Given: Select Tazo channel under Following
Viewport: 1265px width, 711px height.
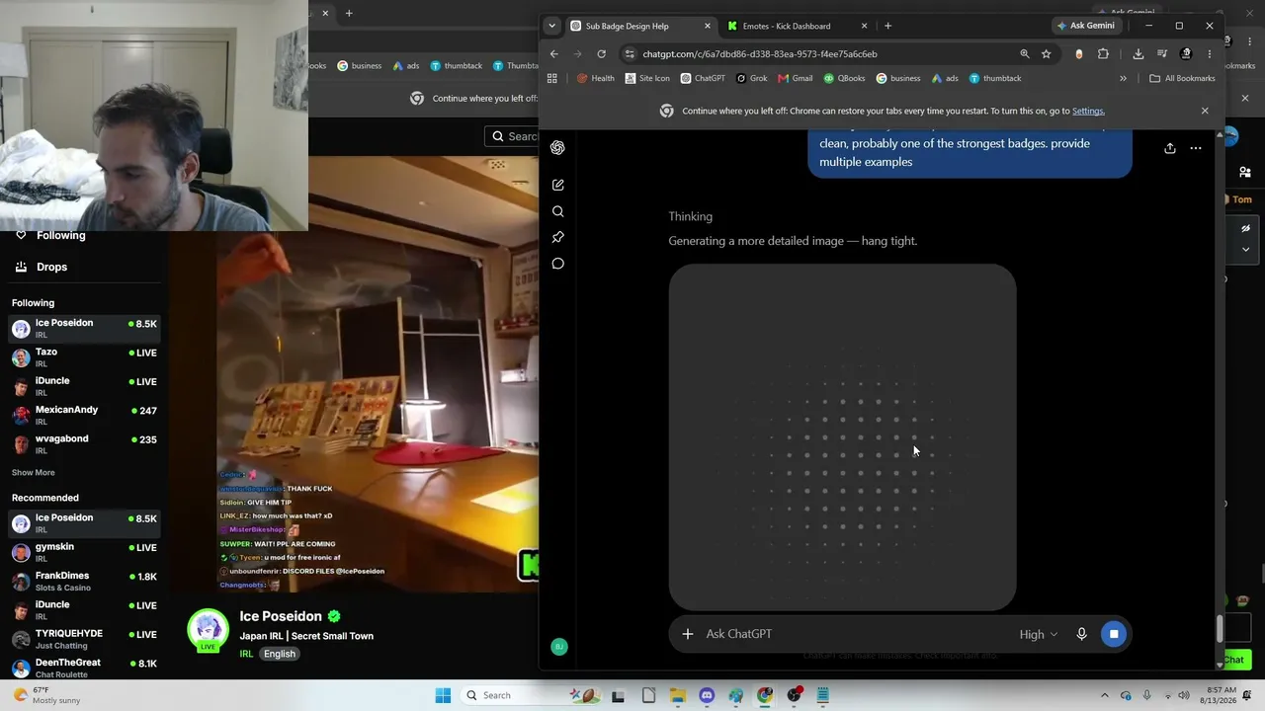Looking at the screenshot, I should [85, 357].
